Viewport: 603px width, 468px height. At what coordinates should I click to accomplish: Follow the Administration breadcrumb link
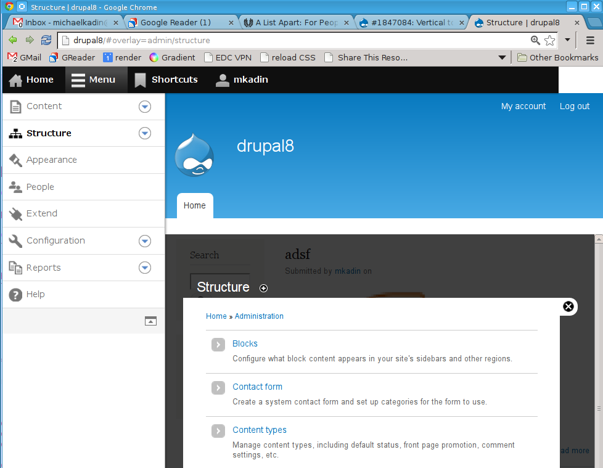(259, 316)
